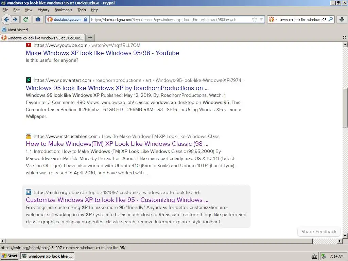
Task: Click the roadhornproductions breadcrumb text
Action: coord(118,80)
